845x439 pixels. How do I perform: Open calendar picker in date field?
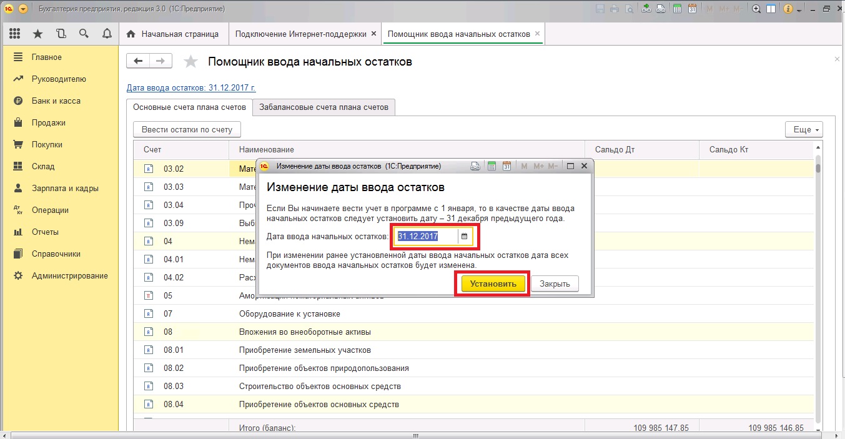point(464,236)
